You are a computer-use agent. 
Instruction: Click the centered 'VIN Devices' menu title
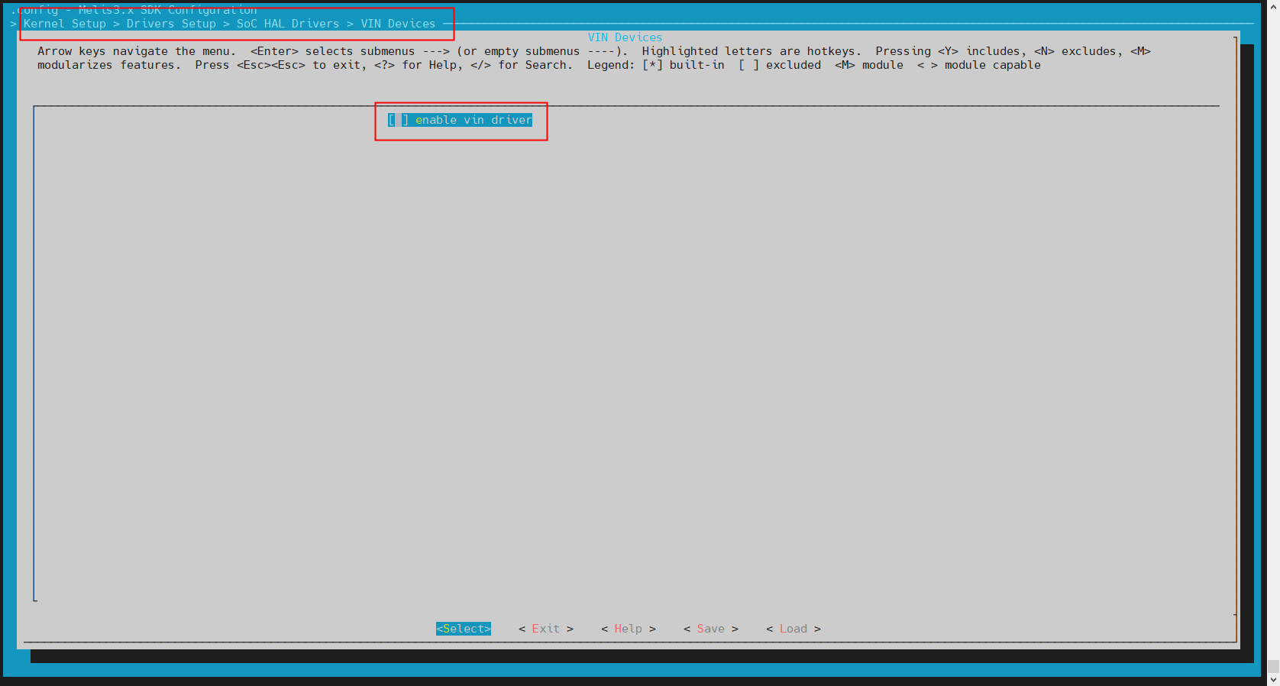625,37
